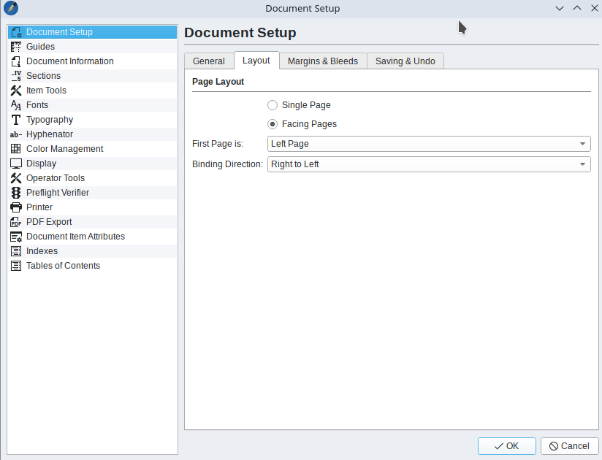Switch to the General tab

point(208,61)
